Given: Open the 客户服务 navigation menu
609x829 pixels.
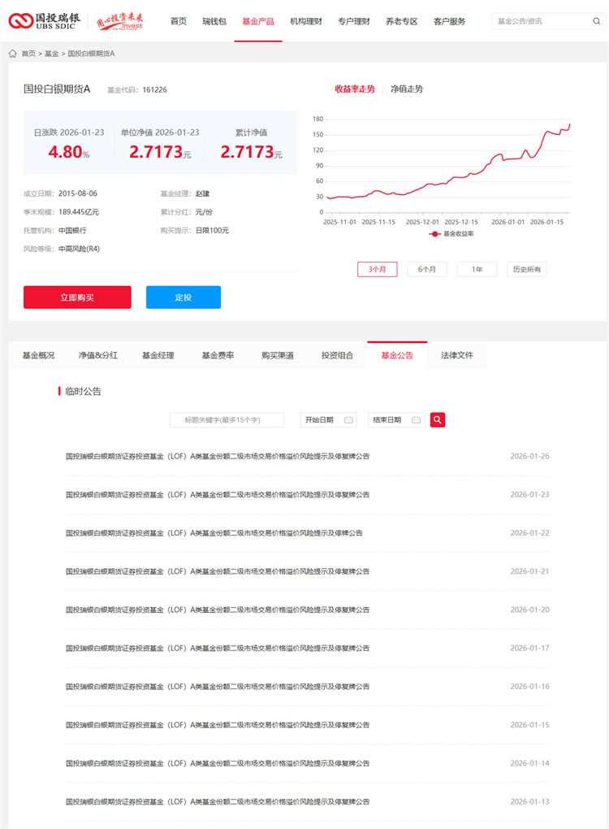Looking at the screenshot, I should [449, 21].
